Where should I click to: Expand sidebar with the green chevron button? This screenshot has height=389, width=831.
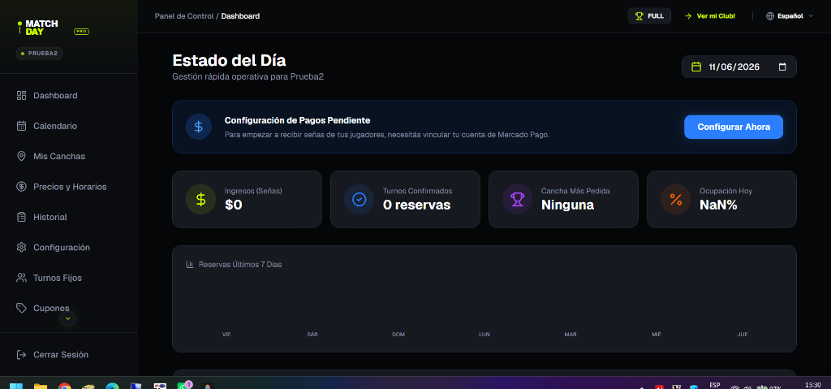coord(68,318)
